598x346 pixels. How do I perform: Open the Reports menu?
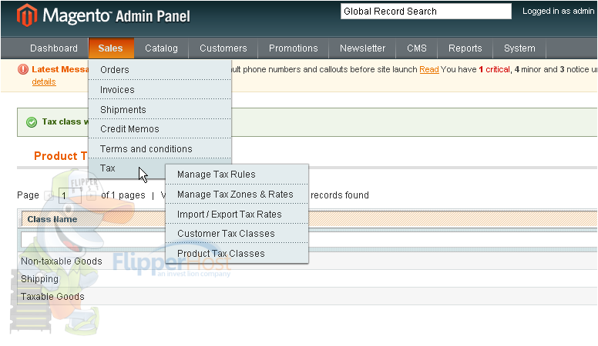pos(465,48)
